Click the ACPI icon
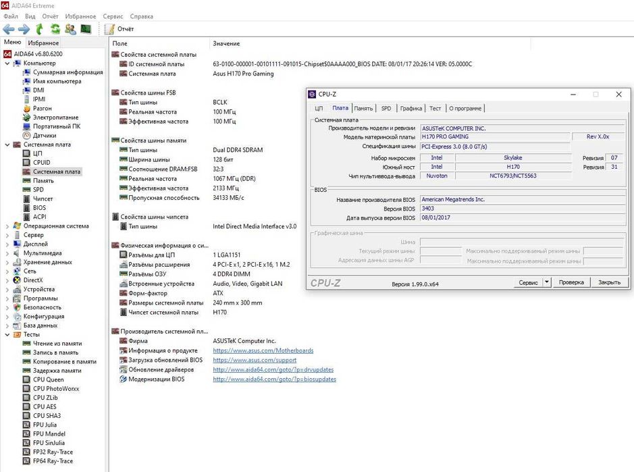 click(27, 217)
